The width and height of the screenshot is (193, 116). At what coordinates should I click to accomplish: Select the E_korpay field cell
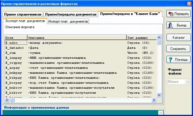click(16, 83)
